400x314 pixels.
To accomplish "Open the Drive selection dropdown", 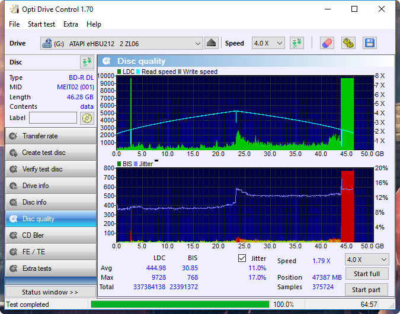I will click(x=121, y=43).
